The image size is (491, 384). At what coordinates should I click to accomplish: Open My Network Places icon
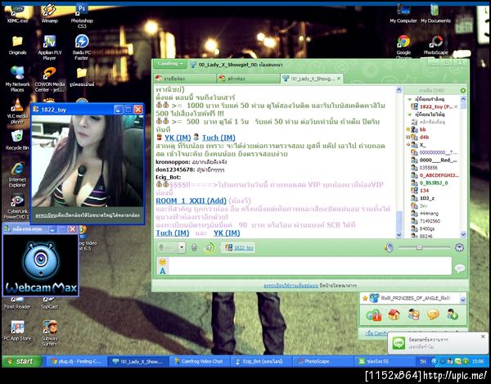[x=17, y=79]
